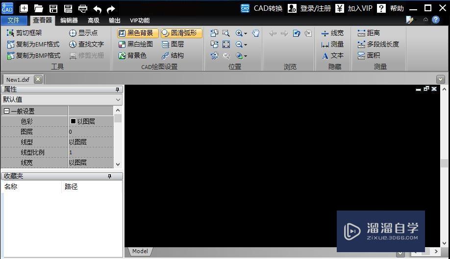Select the pan hand tool
The height and width of the screenshot is (259, 450).
click(256, 33)
